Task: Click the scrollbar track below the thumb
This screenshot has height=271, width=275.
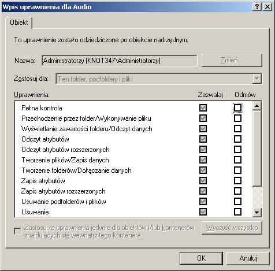Action: pyautogui.click(x=257, y=197)
